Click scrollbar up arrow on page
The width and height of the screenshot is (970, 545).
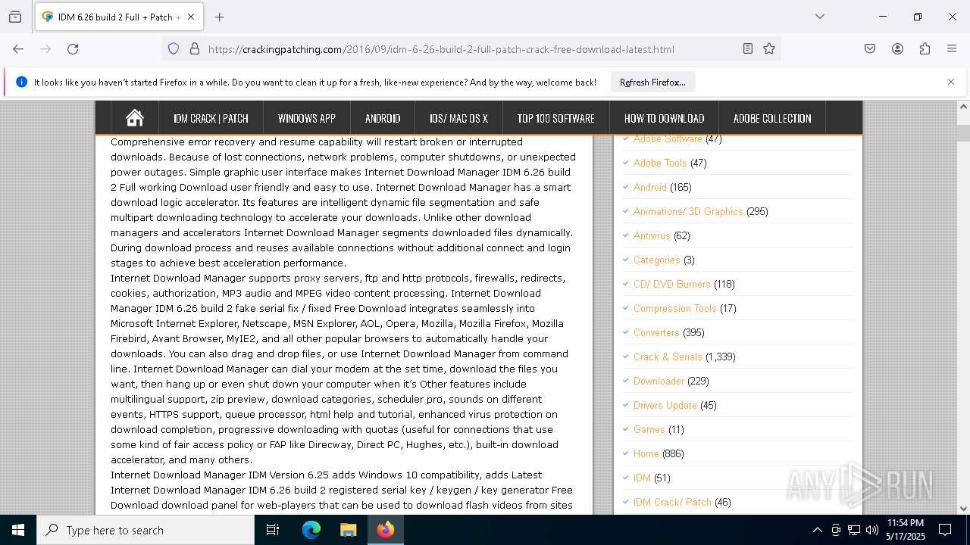963,107
